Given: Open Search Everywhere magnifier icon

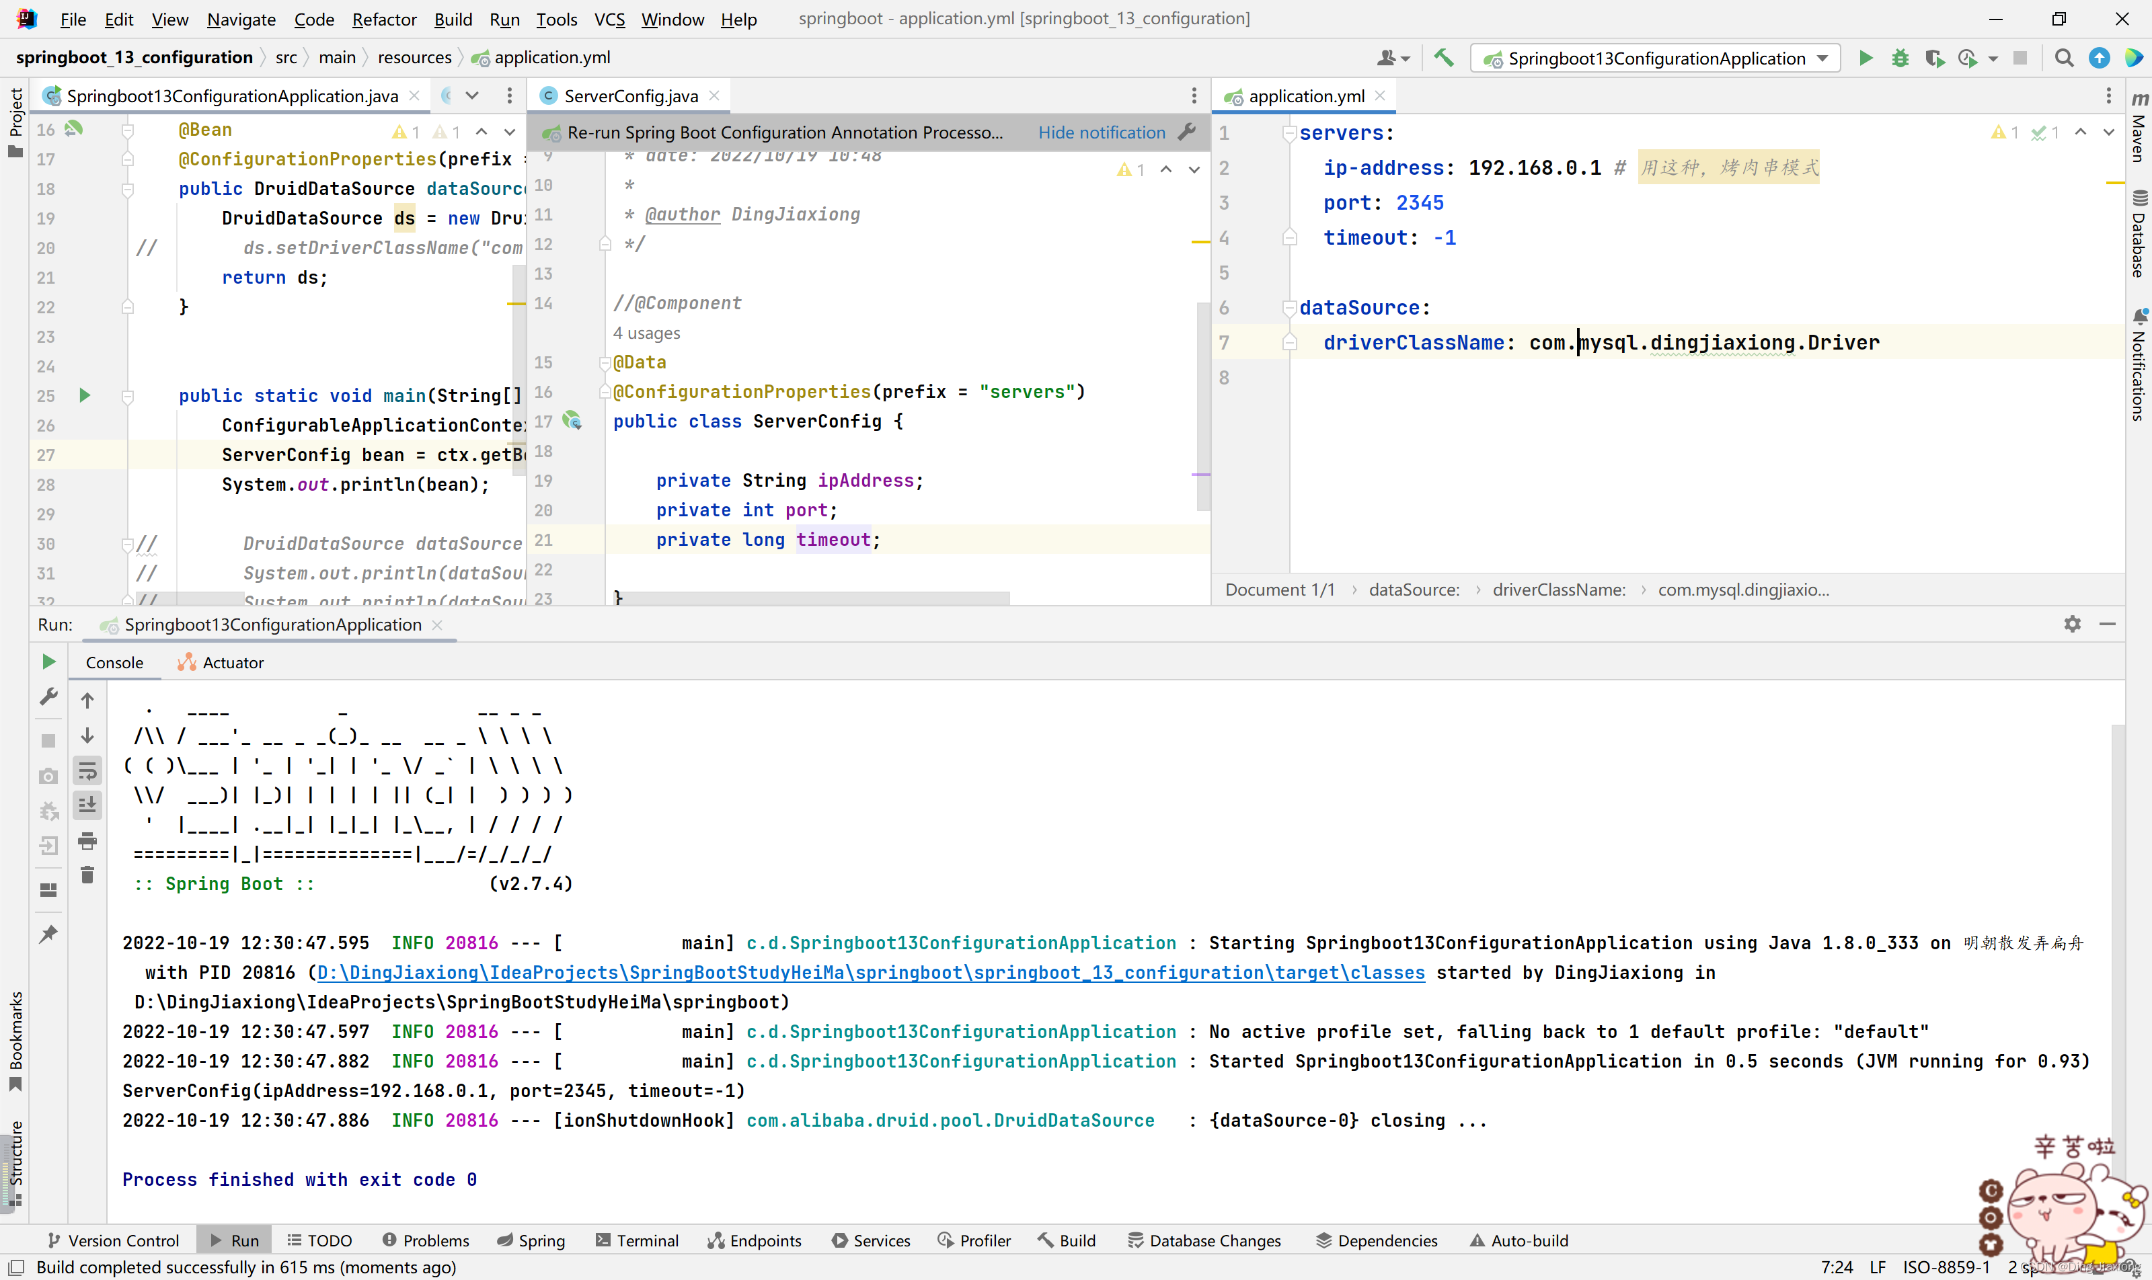Looking at the screenshot, I should [2064, 58].
